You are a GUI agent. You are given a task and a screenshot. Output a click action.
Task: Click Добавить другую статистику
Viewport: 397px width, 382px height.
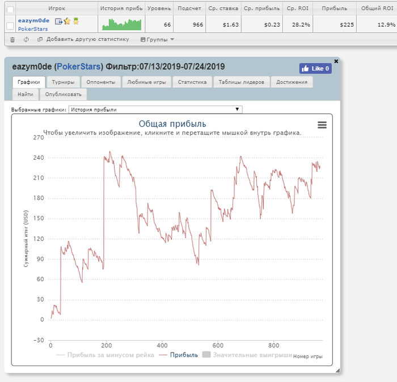(x=87, y=39)
